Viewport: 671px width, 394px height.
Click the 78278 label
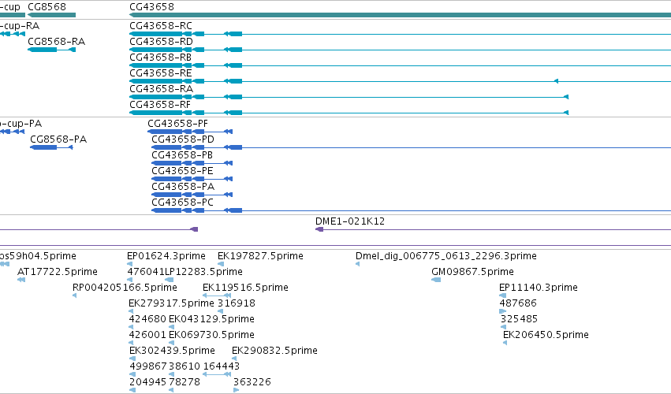click(185, 382)
